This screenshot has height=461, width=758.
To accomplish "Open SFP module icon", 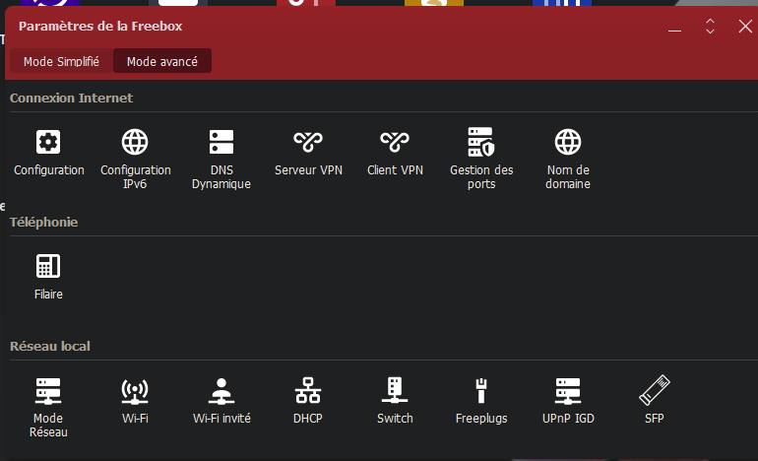I will click(x=654, y=390).
